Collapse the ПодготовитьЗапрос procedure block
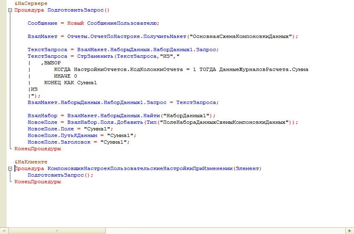 [x=10, y=10]
